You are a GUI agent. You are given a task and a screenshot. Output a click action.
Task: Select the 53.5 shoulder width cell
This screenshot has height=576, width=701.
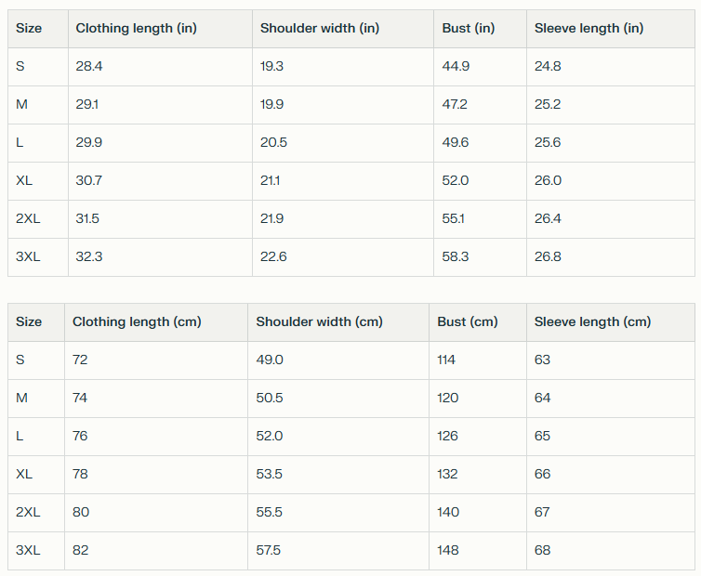[x=270, y=475]
